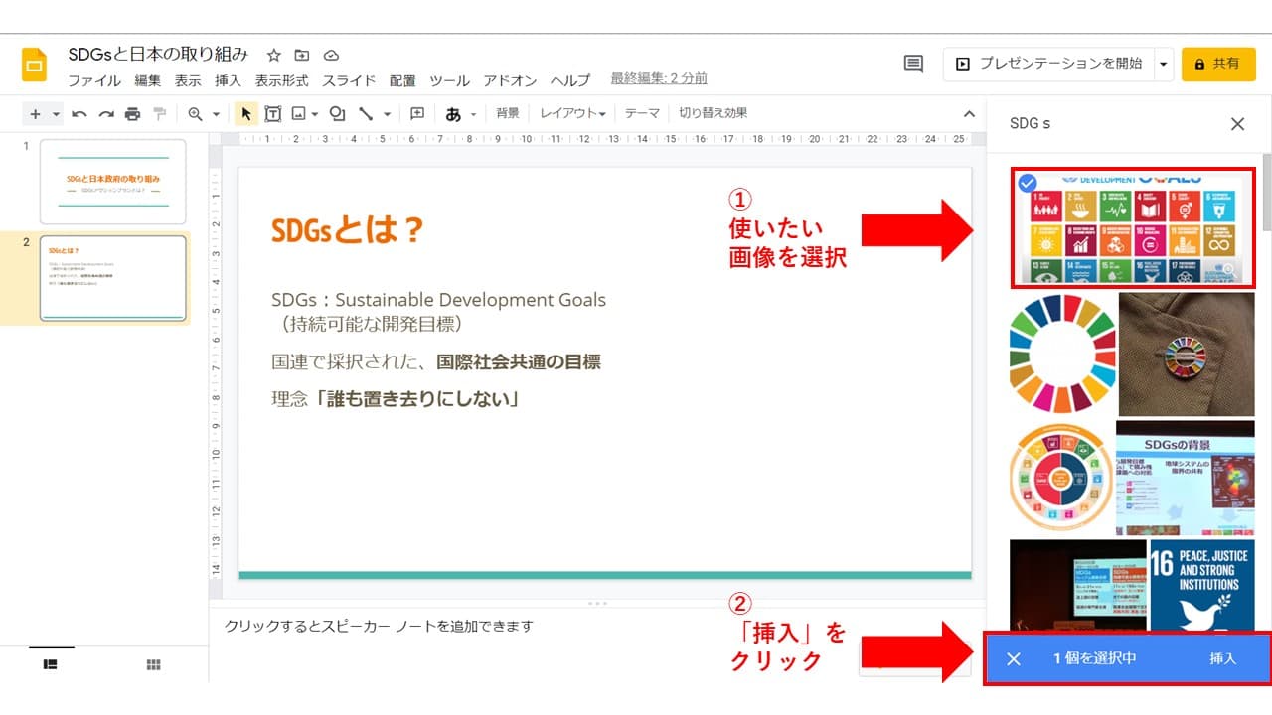Image resolution: width=1272 pixels, height=715 pixels.
Task: Select the text box tool
Action: (272, 114)
